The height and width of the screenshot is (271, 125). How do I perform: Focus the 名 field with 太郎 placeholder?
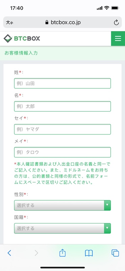pyautogui.click(x=62, y=106)
